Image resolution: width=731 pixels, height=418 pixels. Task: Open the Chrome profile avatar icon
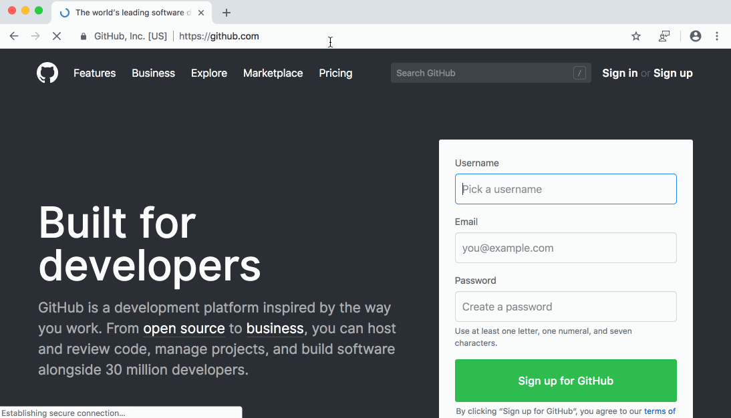tap(695, 36)
